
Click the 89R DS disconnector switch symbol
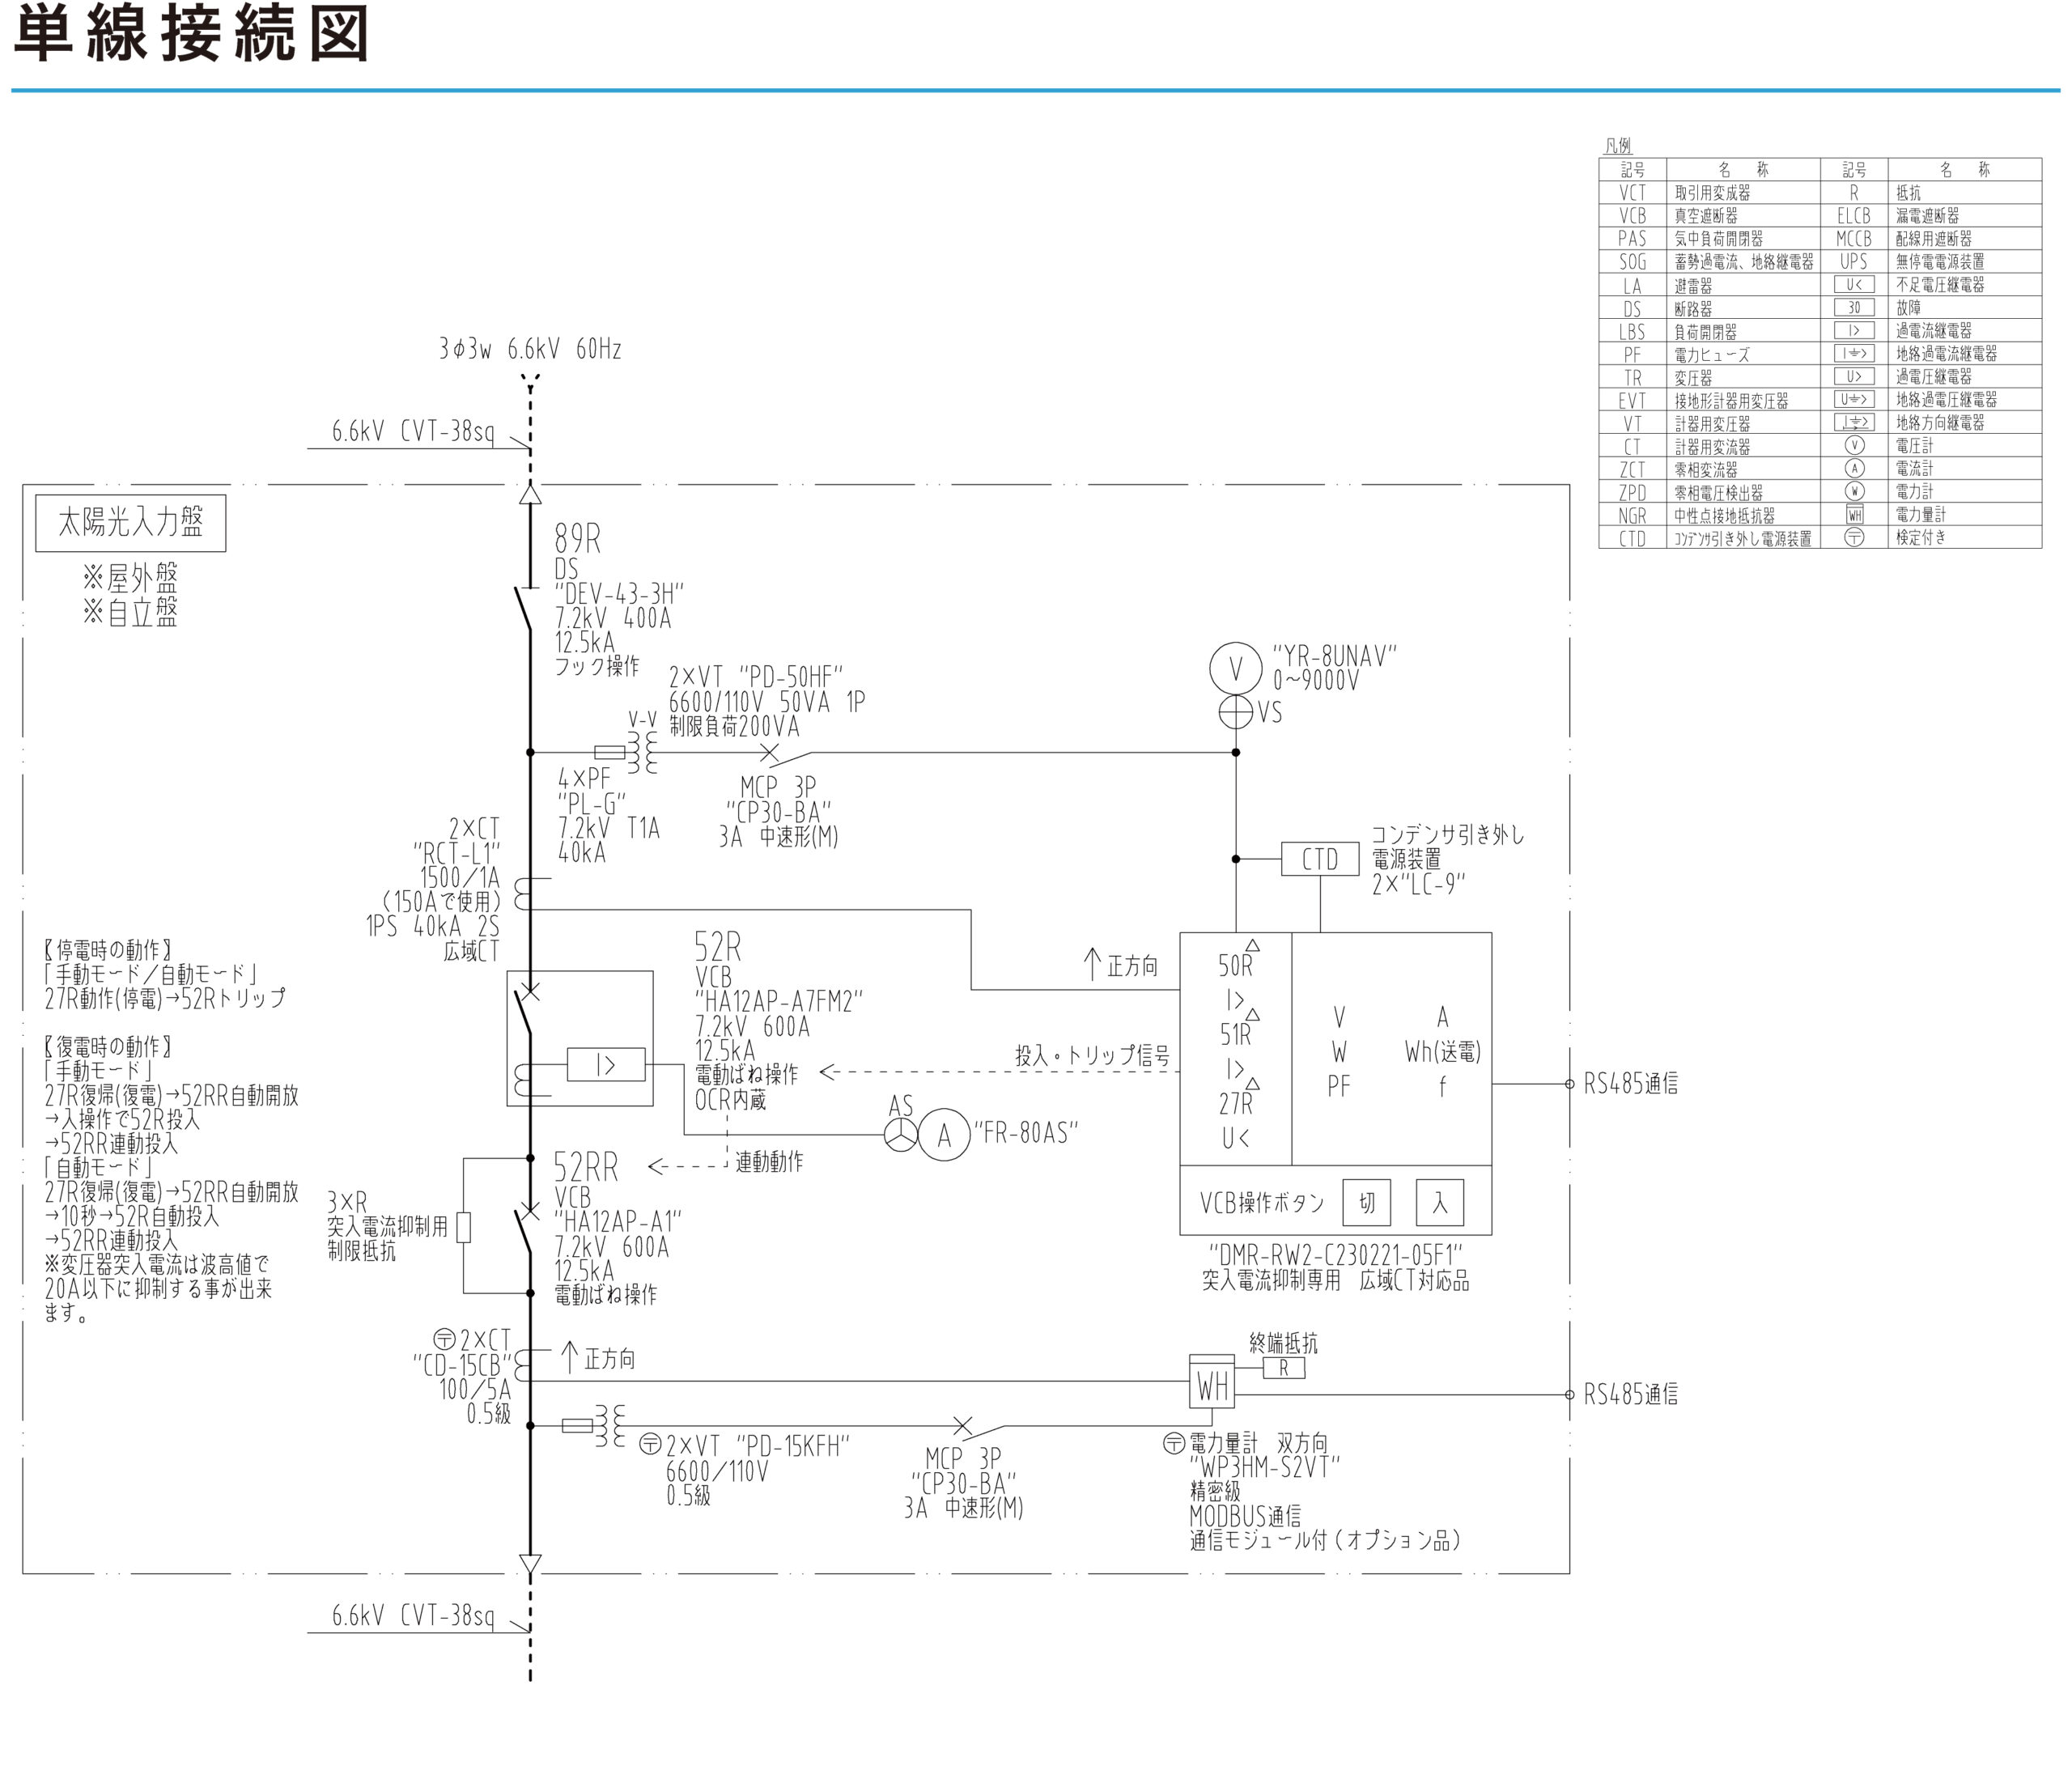[x=524, y=607]
